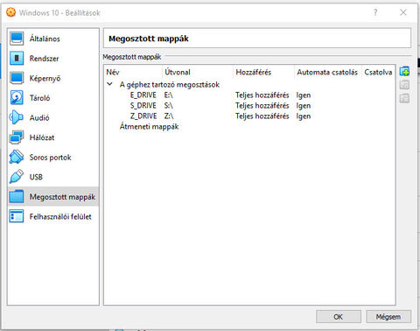Click the edit shared folder icon
This screenshot has height=331, width=420.
click(404, 85)
